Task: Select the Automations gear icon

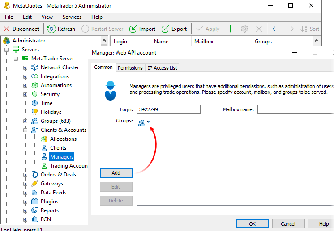Action: tap(35, 85)
